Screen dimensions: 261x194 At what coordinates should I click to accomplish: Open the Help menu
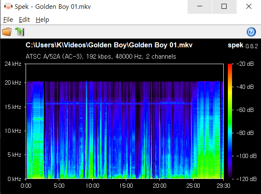(x=42, y=20)
